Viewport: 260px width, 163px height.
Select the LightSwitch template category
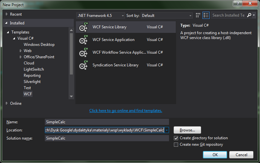34,69
